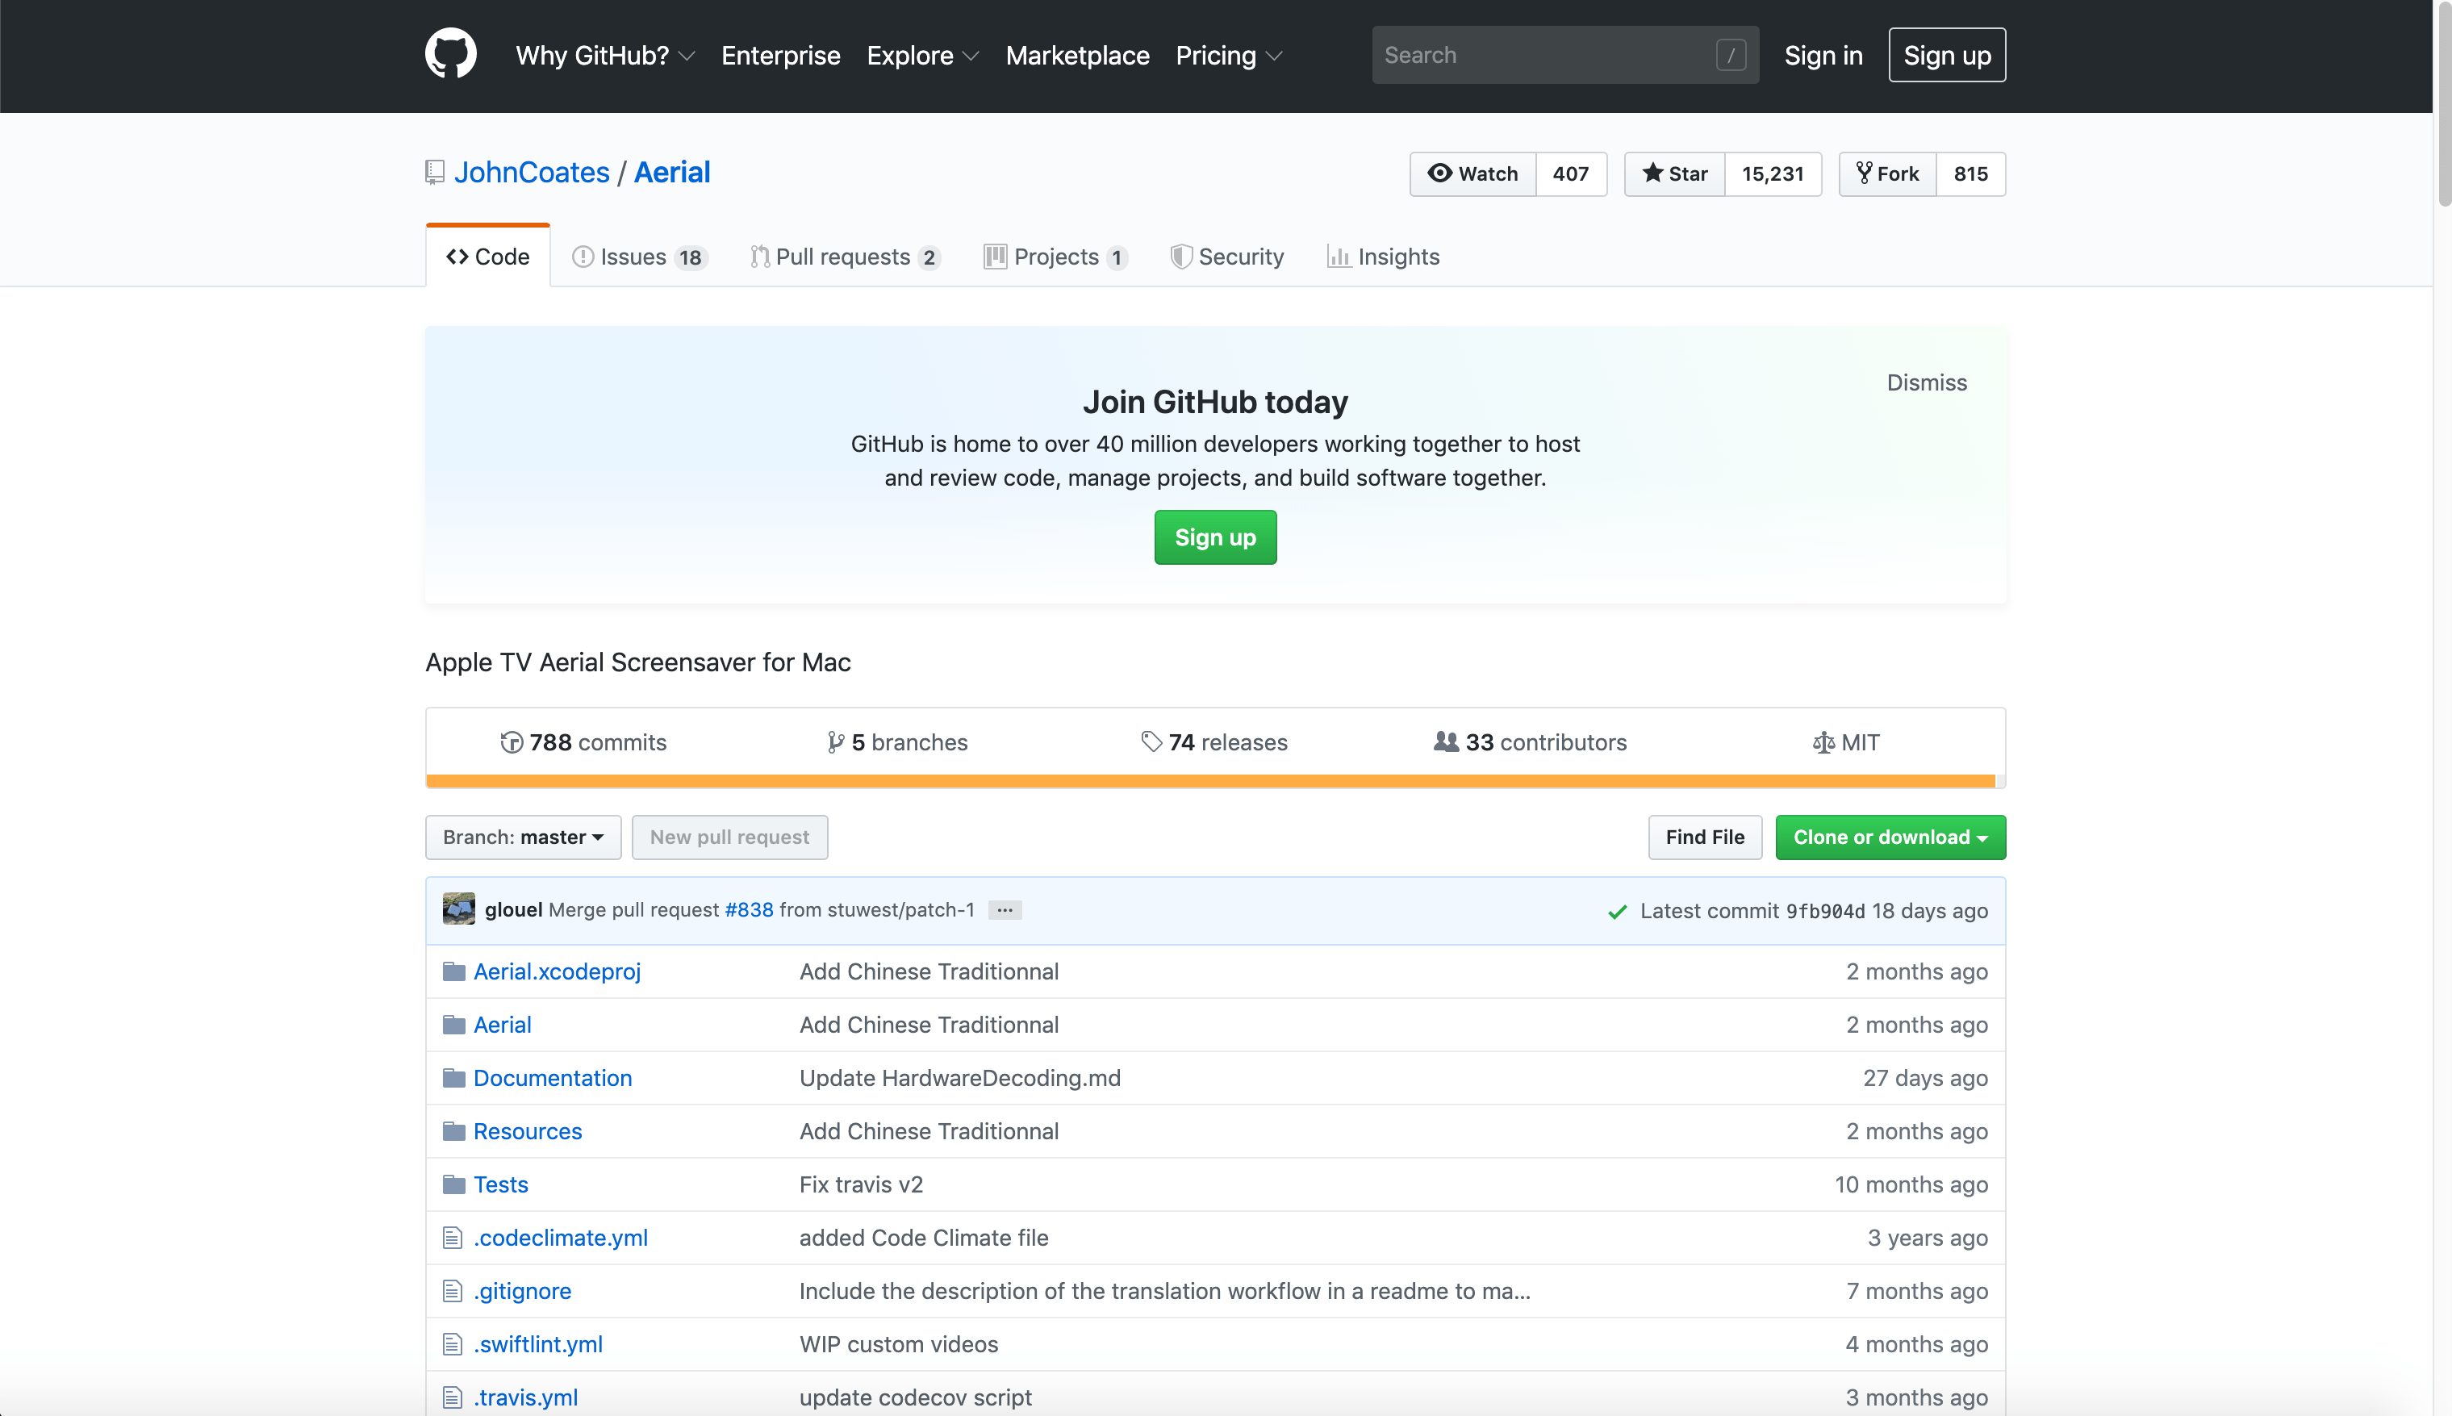The height and width of the screenshot is (1416, 2452).
Task: Focus the Search input field
Action: click(x=1565, y=56)
